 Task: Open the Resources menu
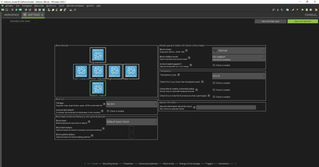pyautogui.click(x=39, y=6)
